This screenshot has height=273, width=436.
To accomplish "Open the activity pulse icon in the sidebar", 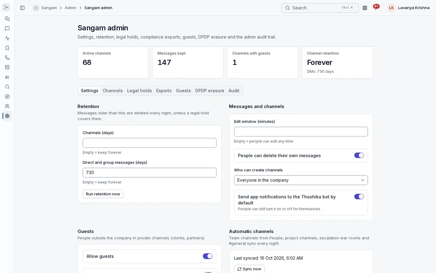I will [7, 38].
